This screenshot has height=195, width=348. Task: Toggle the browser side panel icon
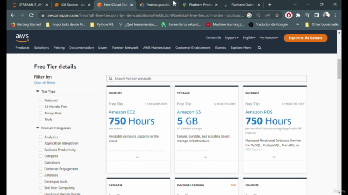[316, 15]
